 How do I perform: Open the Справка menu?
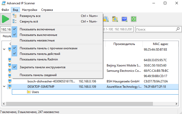click(x=47, y=10)
